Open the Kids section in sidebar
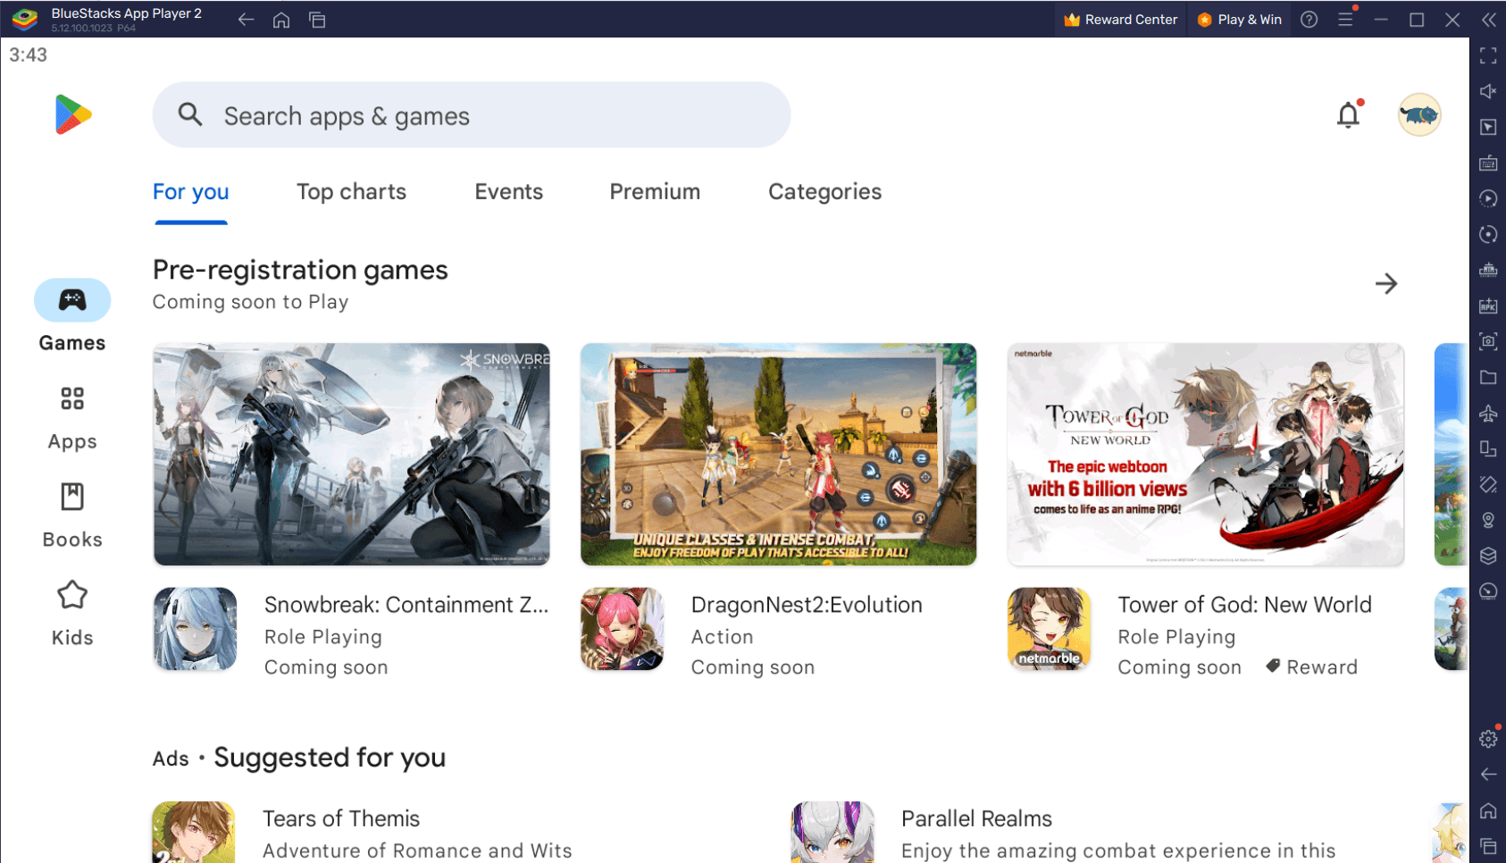This screenshot has height=863, width=1506. [x=72, y=615]
